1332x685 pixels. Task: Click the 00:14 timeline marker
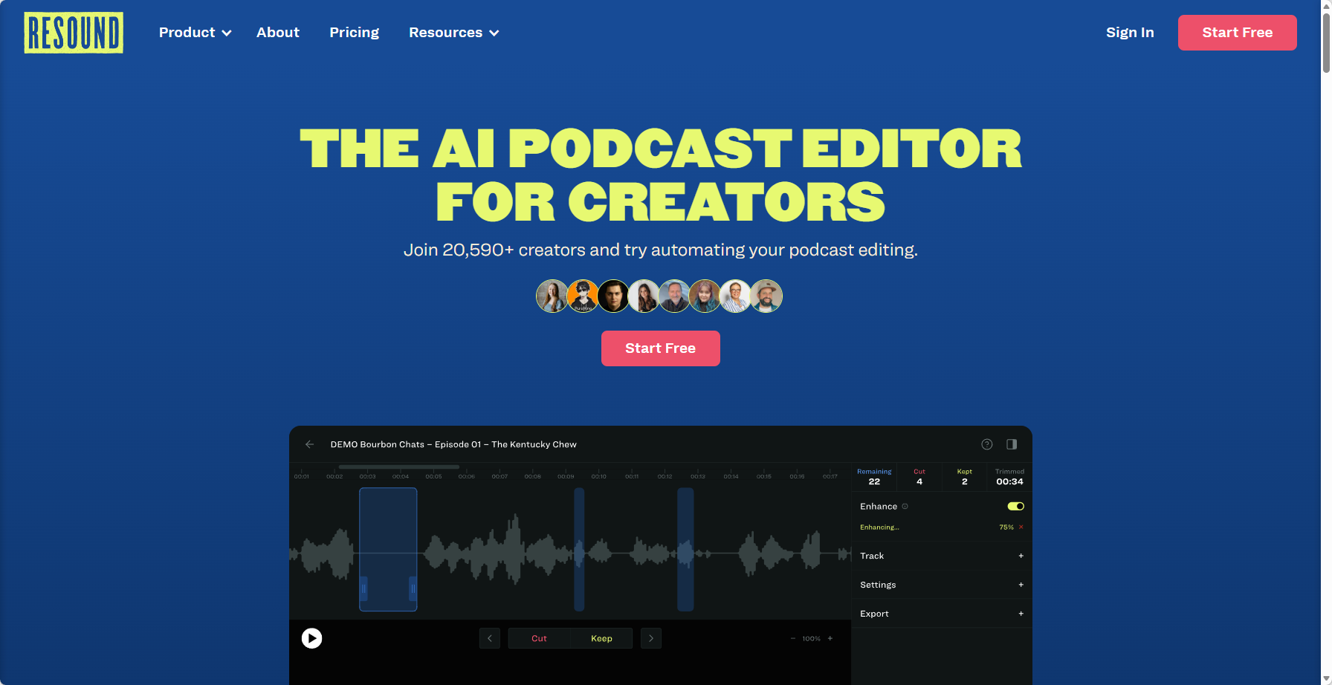[x=731, y=476]
